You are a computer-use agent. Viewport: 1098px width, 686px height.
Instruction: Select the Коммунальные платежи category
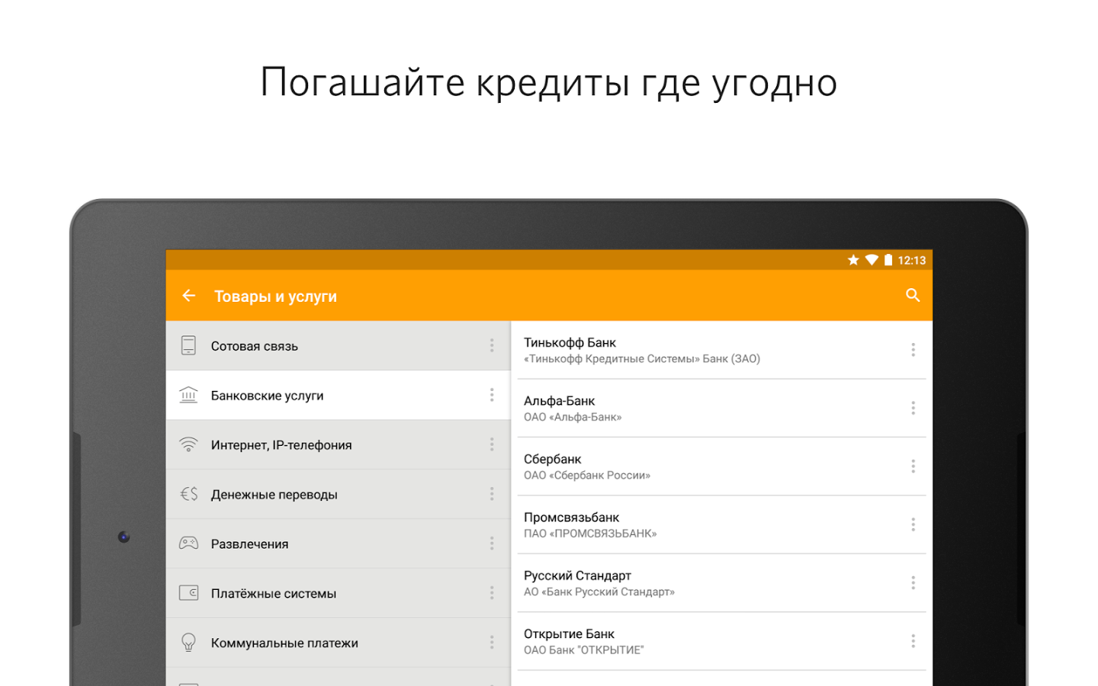pyautogui.click(x=338, y=643)
